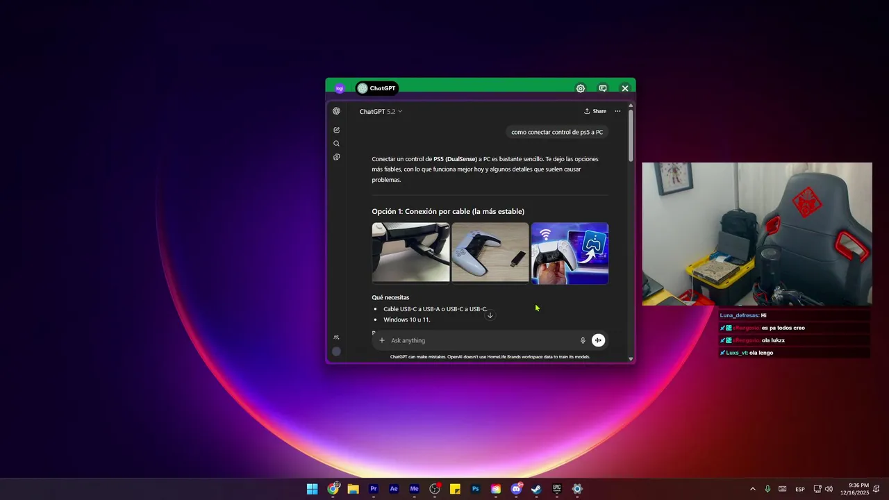Click the 'Qué necesitas' text
This screenshot has width=889, height=500.
tap(390, 297)
